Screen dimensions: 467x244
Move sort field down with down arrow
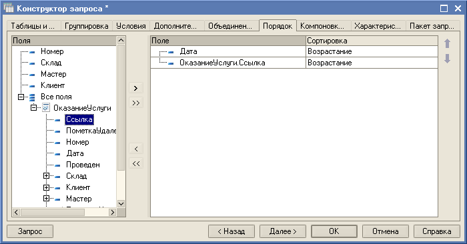[448, 58]
